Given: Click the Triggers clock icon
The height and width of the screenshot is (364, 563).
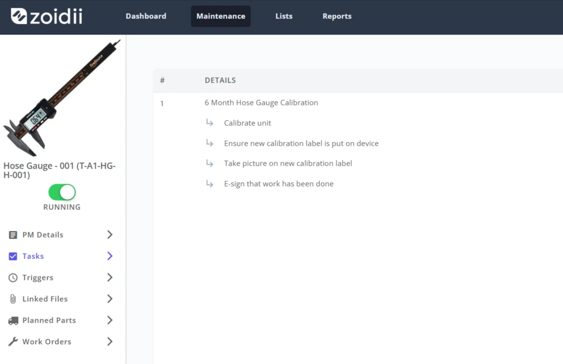Looking at the screenshot, I should click(x=13, y=277).
